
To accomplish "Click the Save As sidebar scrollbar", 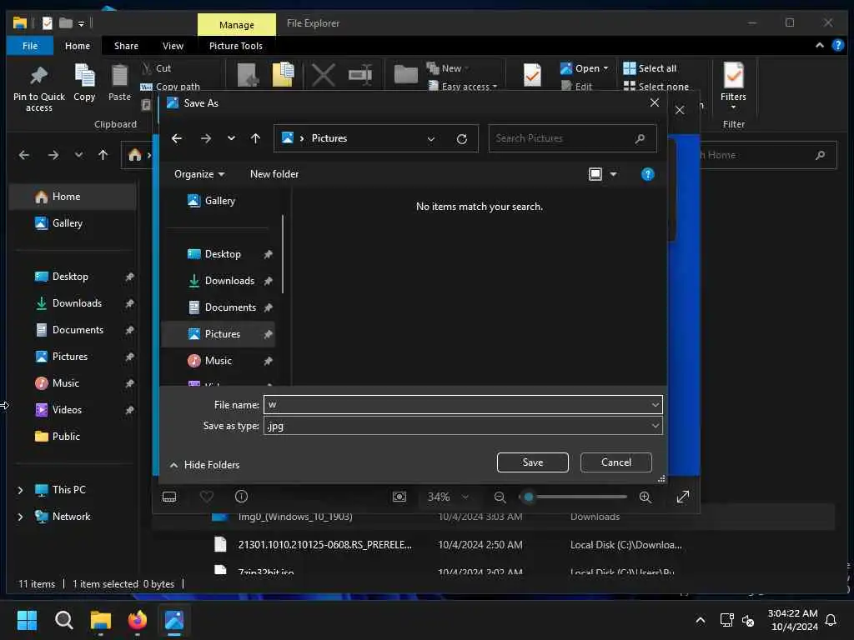I will (283, 254).
